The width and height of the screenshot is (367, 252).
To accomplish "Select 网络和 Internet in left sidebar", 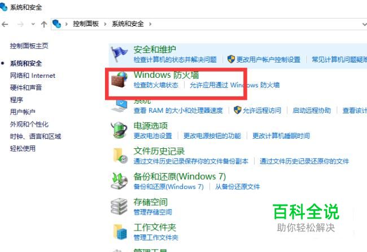I will 33,76.
